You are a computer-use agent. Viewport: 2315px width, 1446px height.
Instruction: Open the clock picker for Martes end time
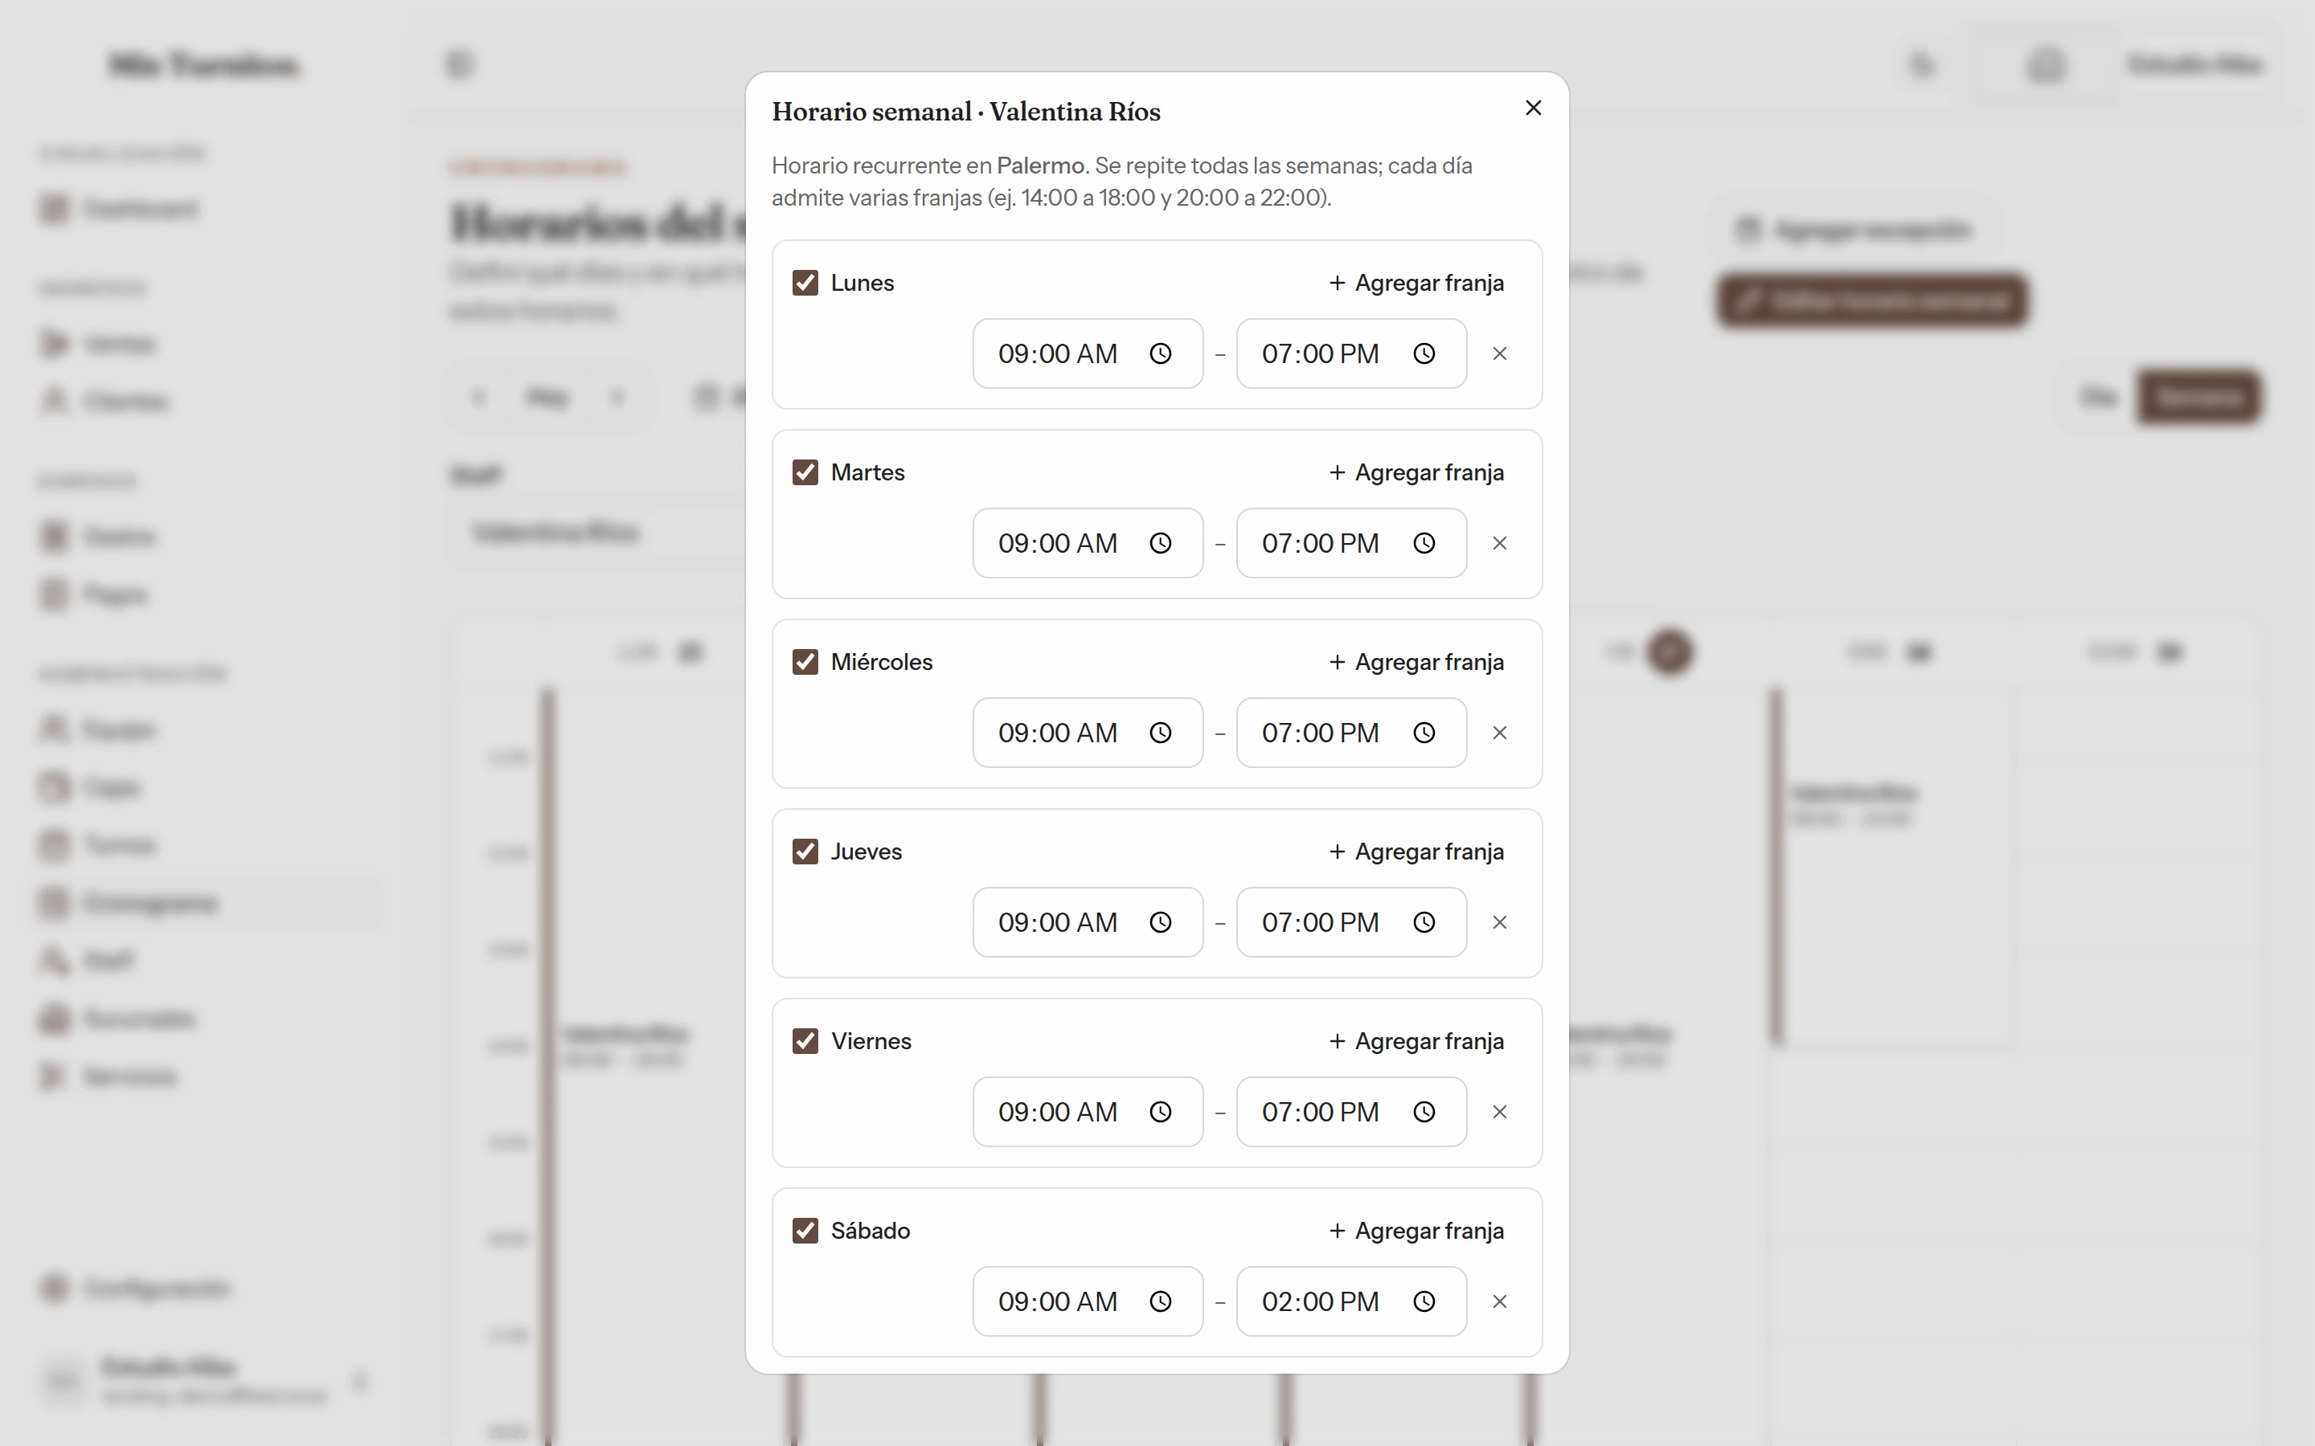[1424, 543]
